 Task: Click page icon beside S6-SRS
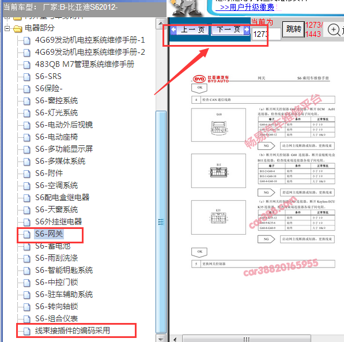pos(27,77)
